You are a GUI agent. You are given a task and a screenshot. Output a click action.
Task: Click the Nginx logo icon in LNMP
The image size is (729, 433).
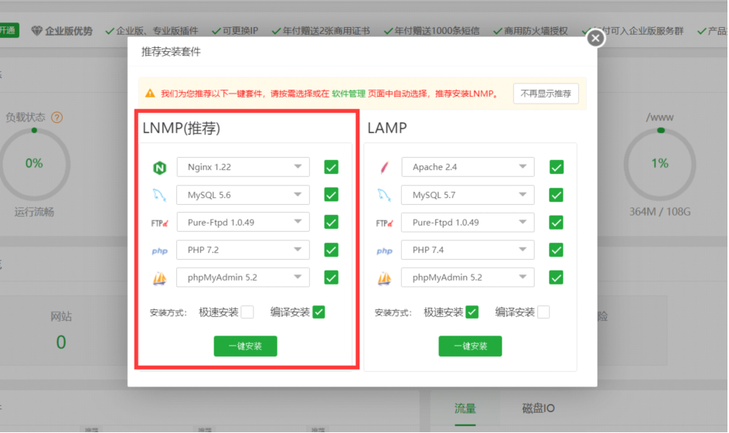[159, 168]
